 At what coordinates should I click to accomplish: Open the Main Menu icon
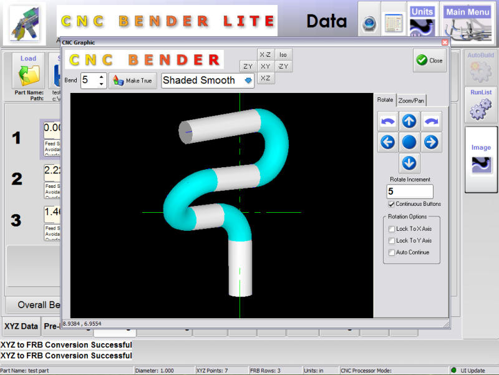point(468,22)
